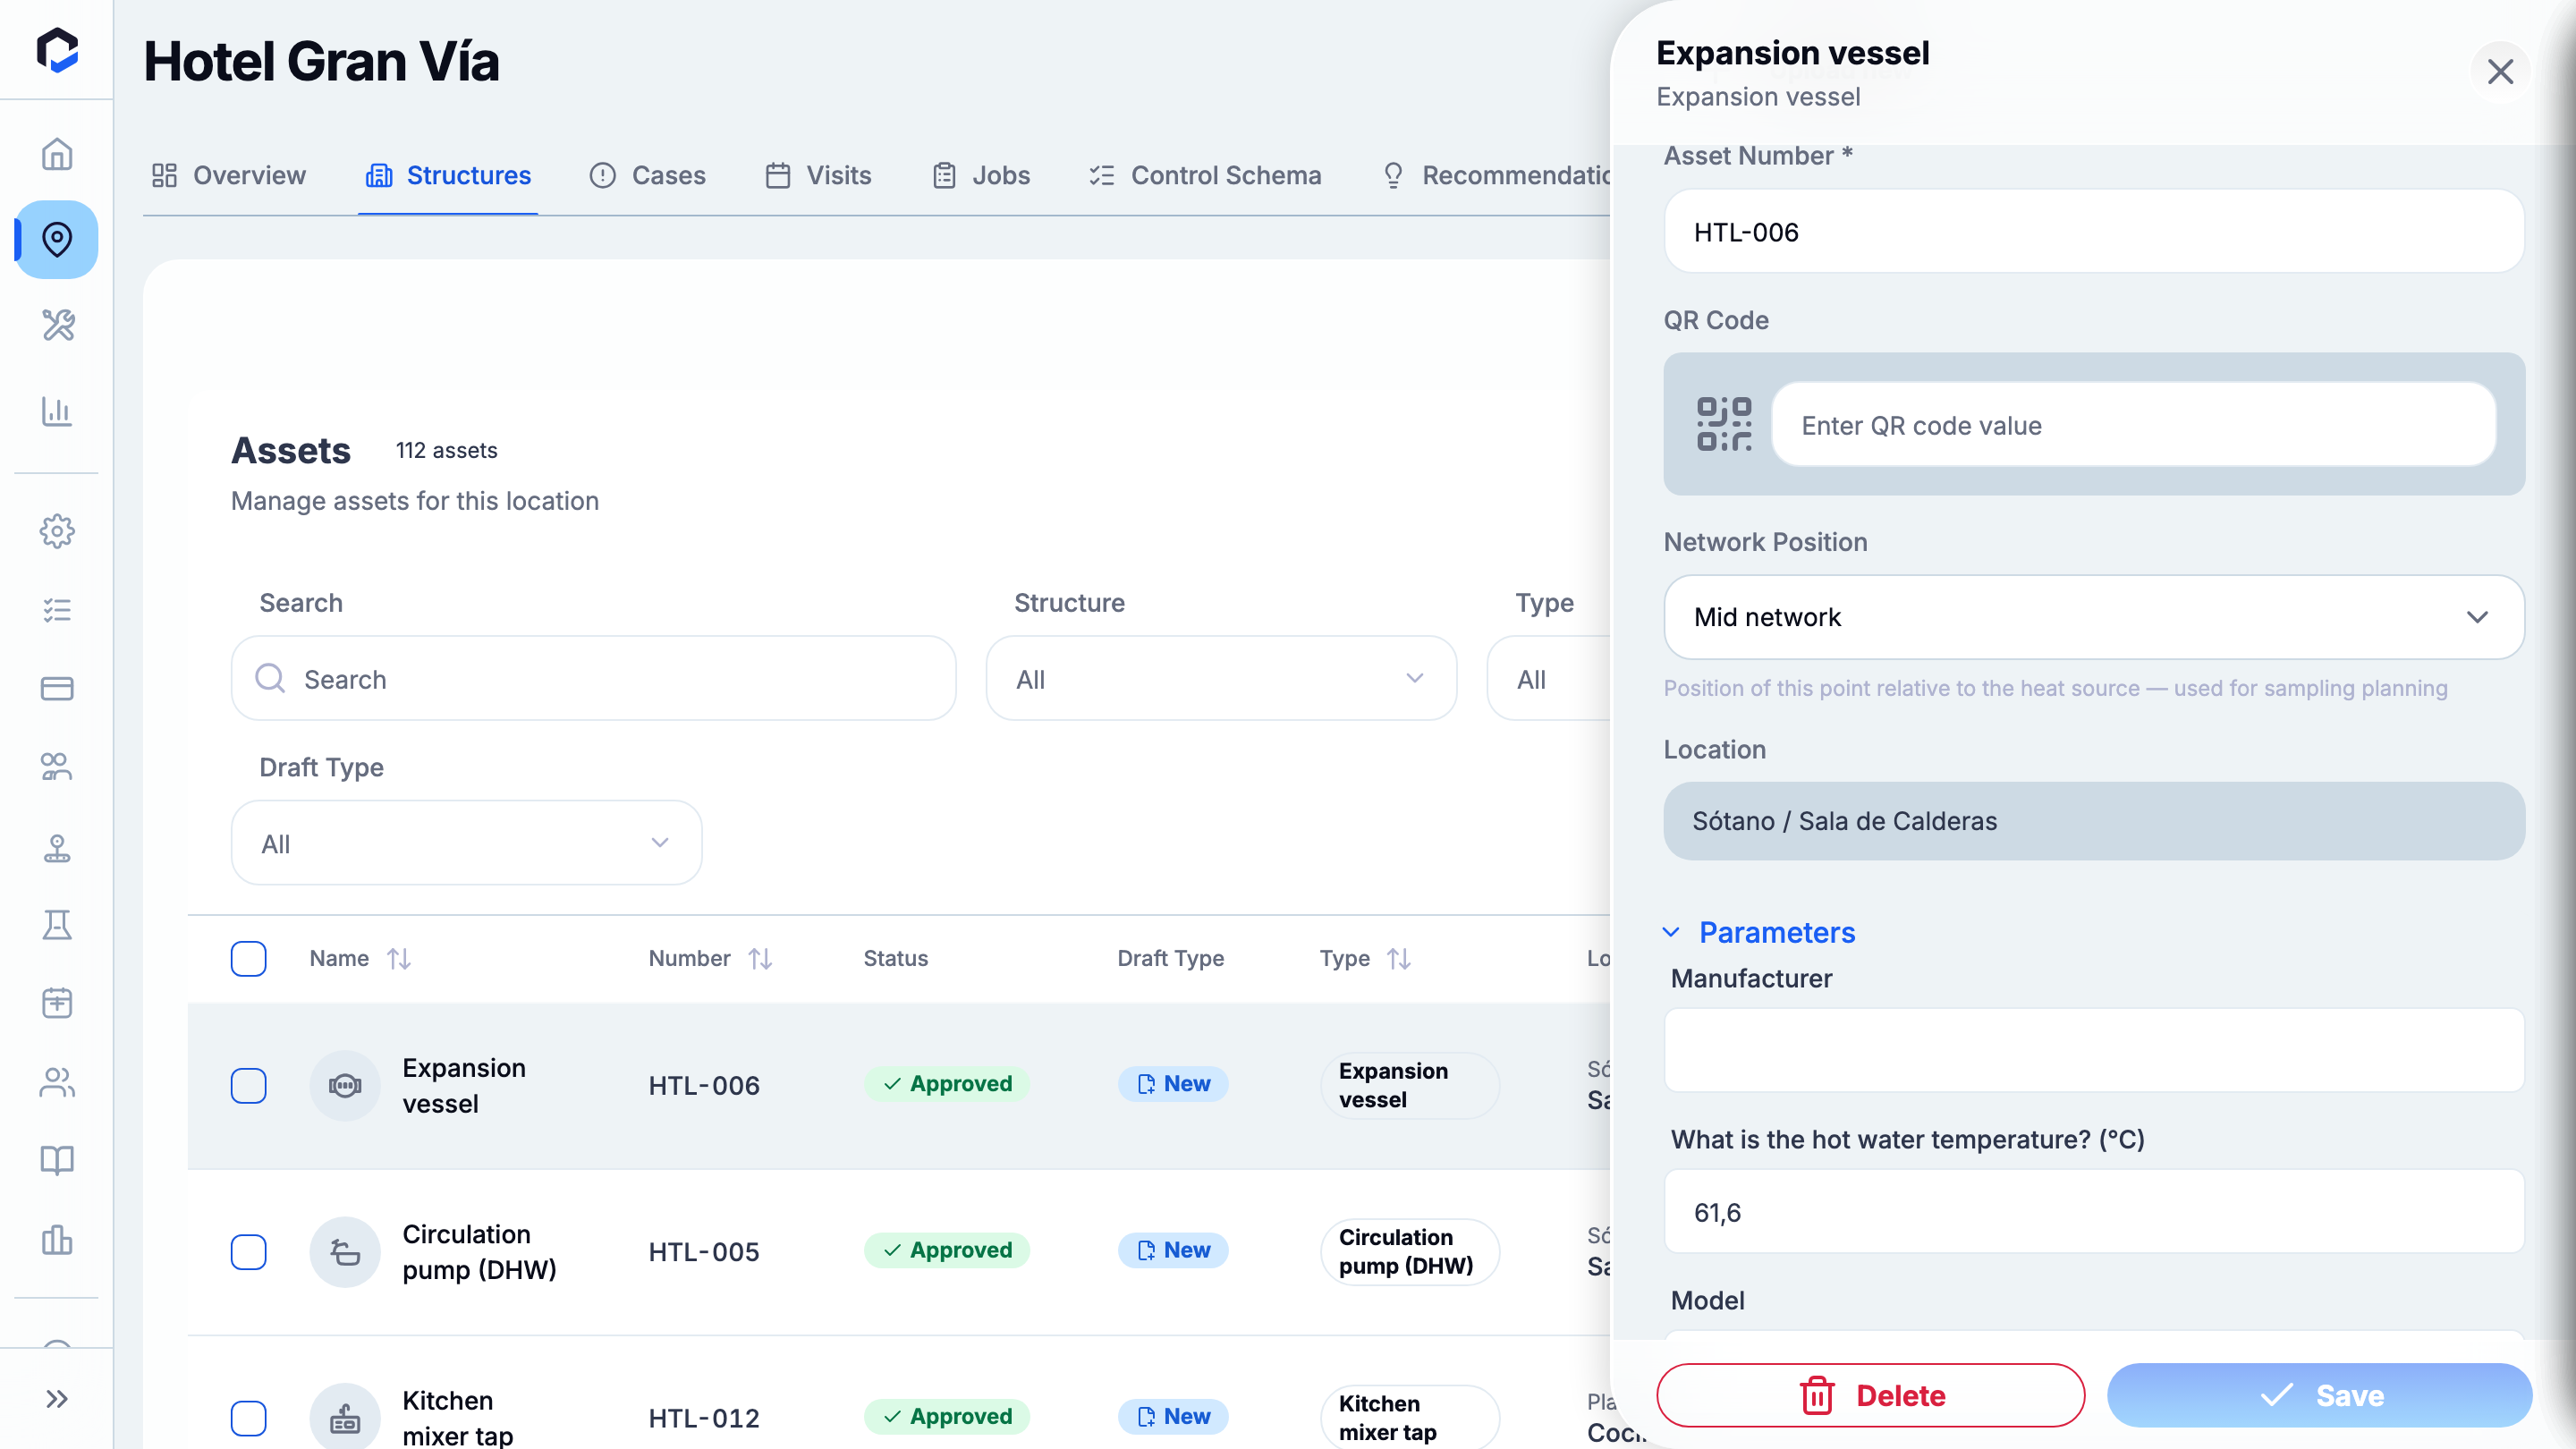Open the checklist sidebar icon
2576x1449 pixels.
pos(57,610)
